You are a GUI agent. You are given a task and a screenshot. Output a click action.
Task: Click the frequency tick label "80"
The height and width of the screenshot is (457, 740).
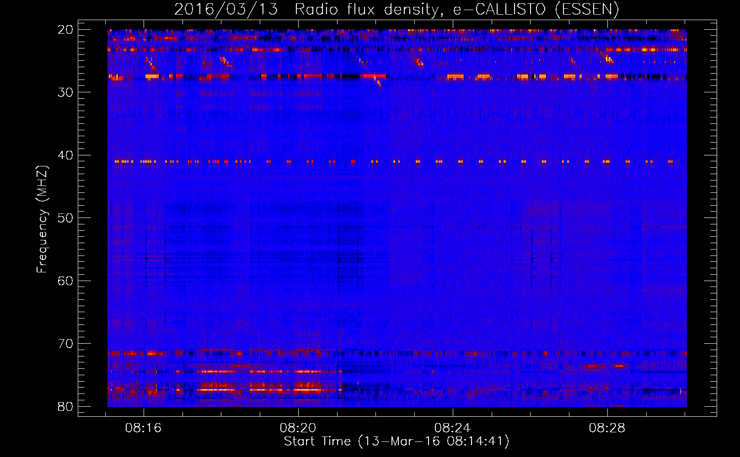point(66,406)
